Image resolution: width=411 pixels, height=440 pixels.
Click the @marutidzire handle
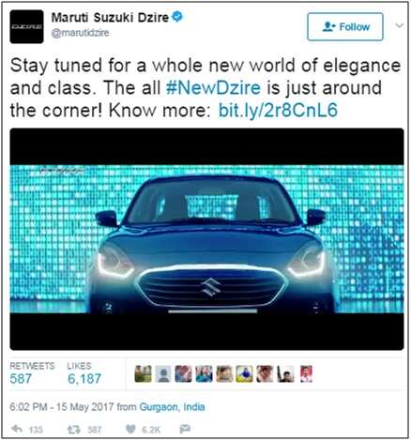coord(80,33)
